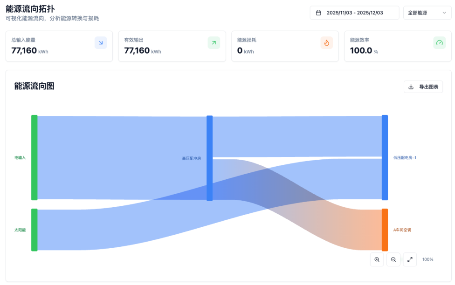455x285 pixels.
Task: Zoom in on the Sankey chart
Action: [x=377, y=259]
